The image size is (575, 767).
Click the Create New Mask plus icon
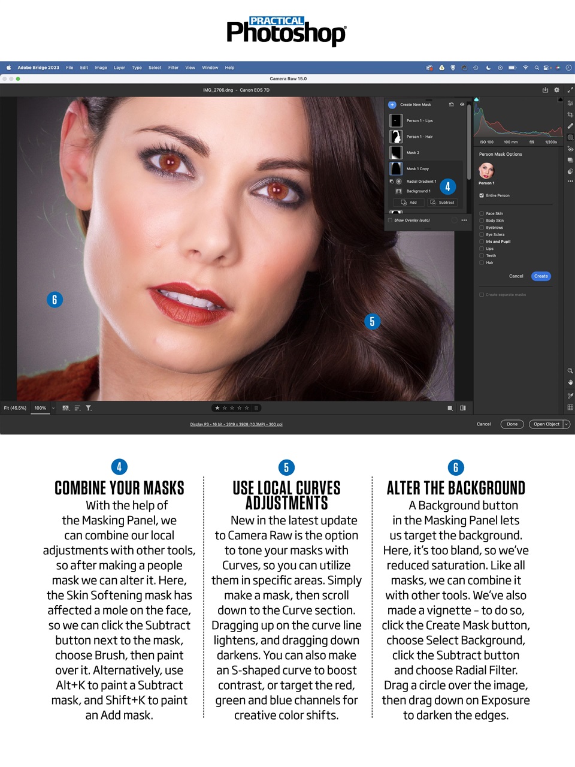click(x=393, y=104)
